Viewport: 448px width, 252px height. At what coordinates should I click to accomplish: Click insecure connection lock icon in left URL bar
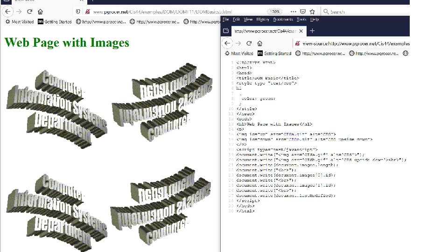[88, 12]
